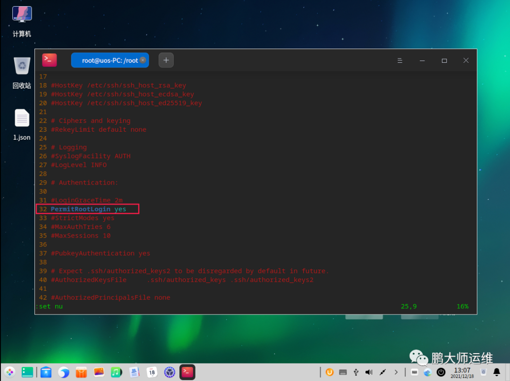510x381 pixels.
Task: Click the ssh_host_ecdsa_key HostKey line
Action: 122,94
